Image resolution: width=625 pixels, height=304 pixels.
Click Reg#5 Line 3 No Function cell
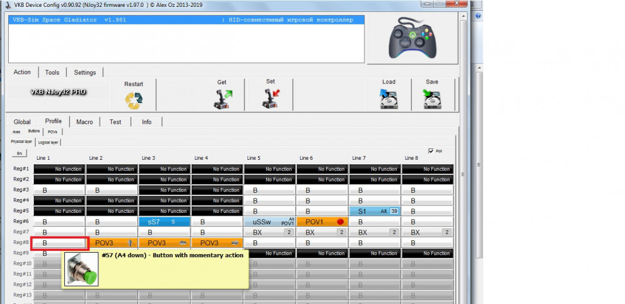click(164, 211)
